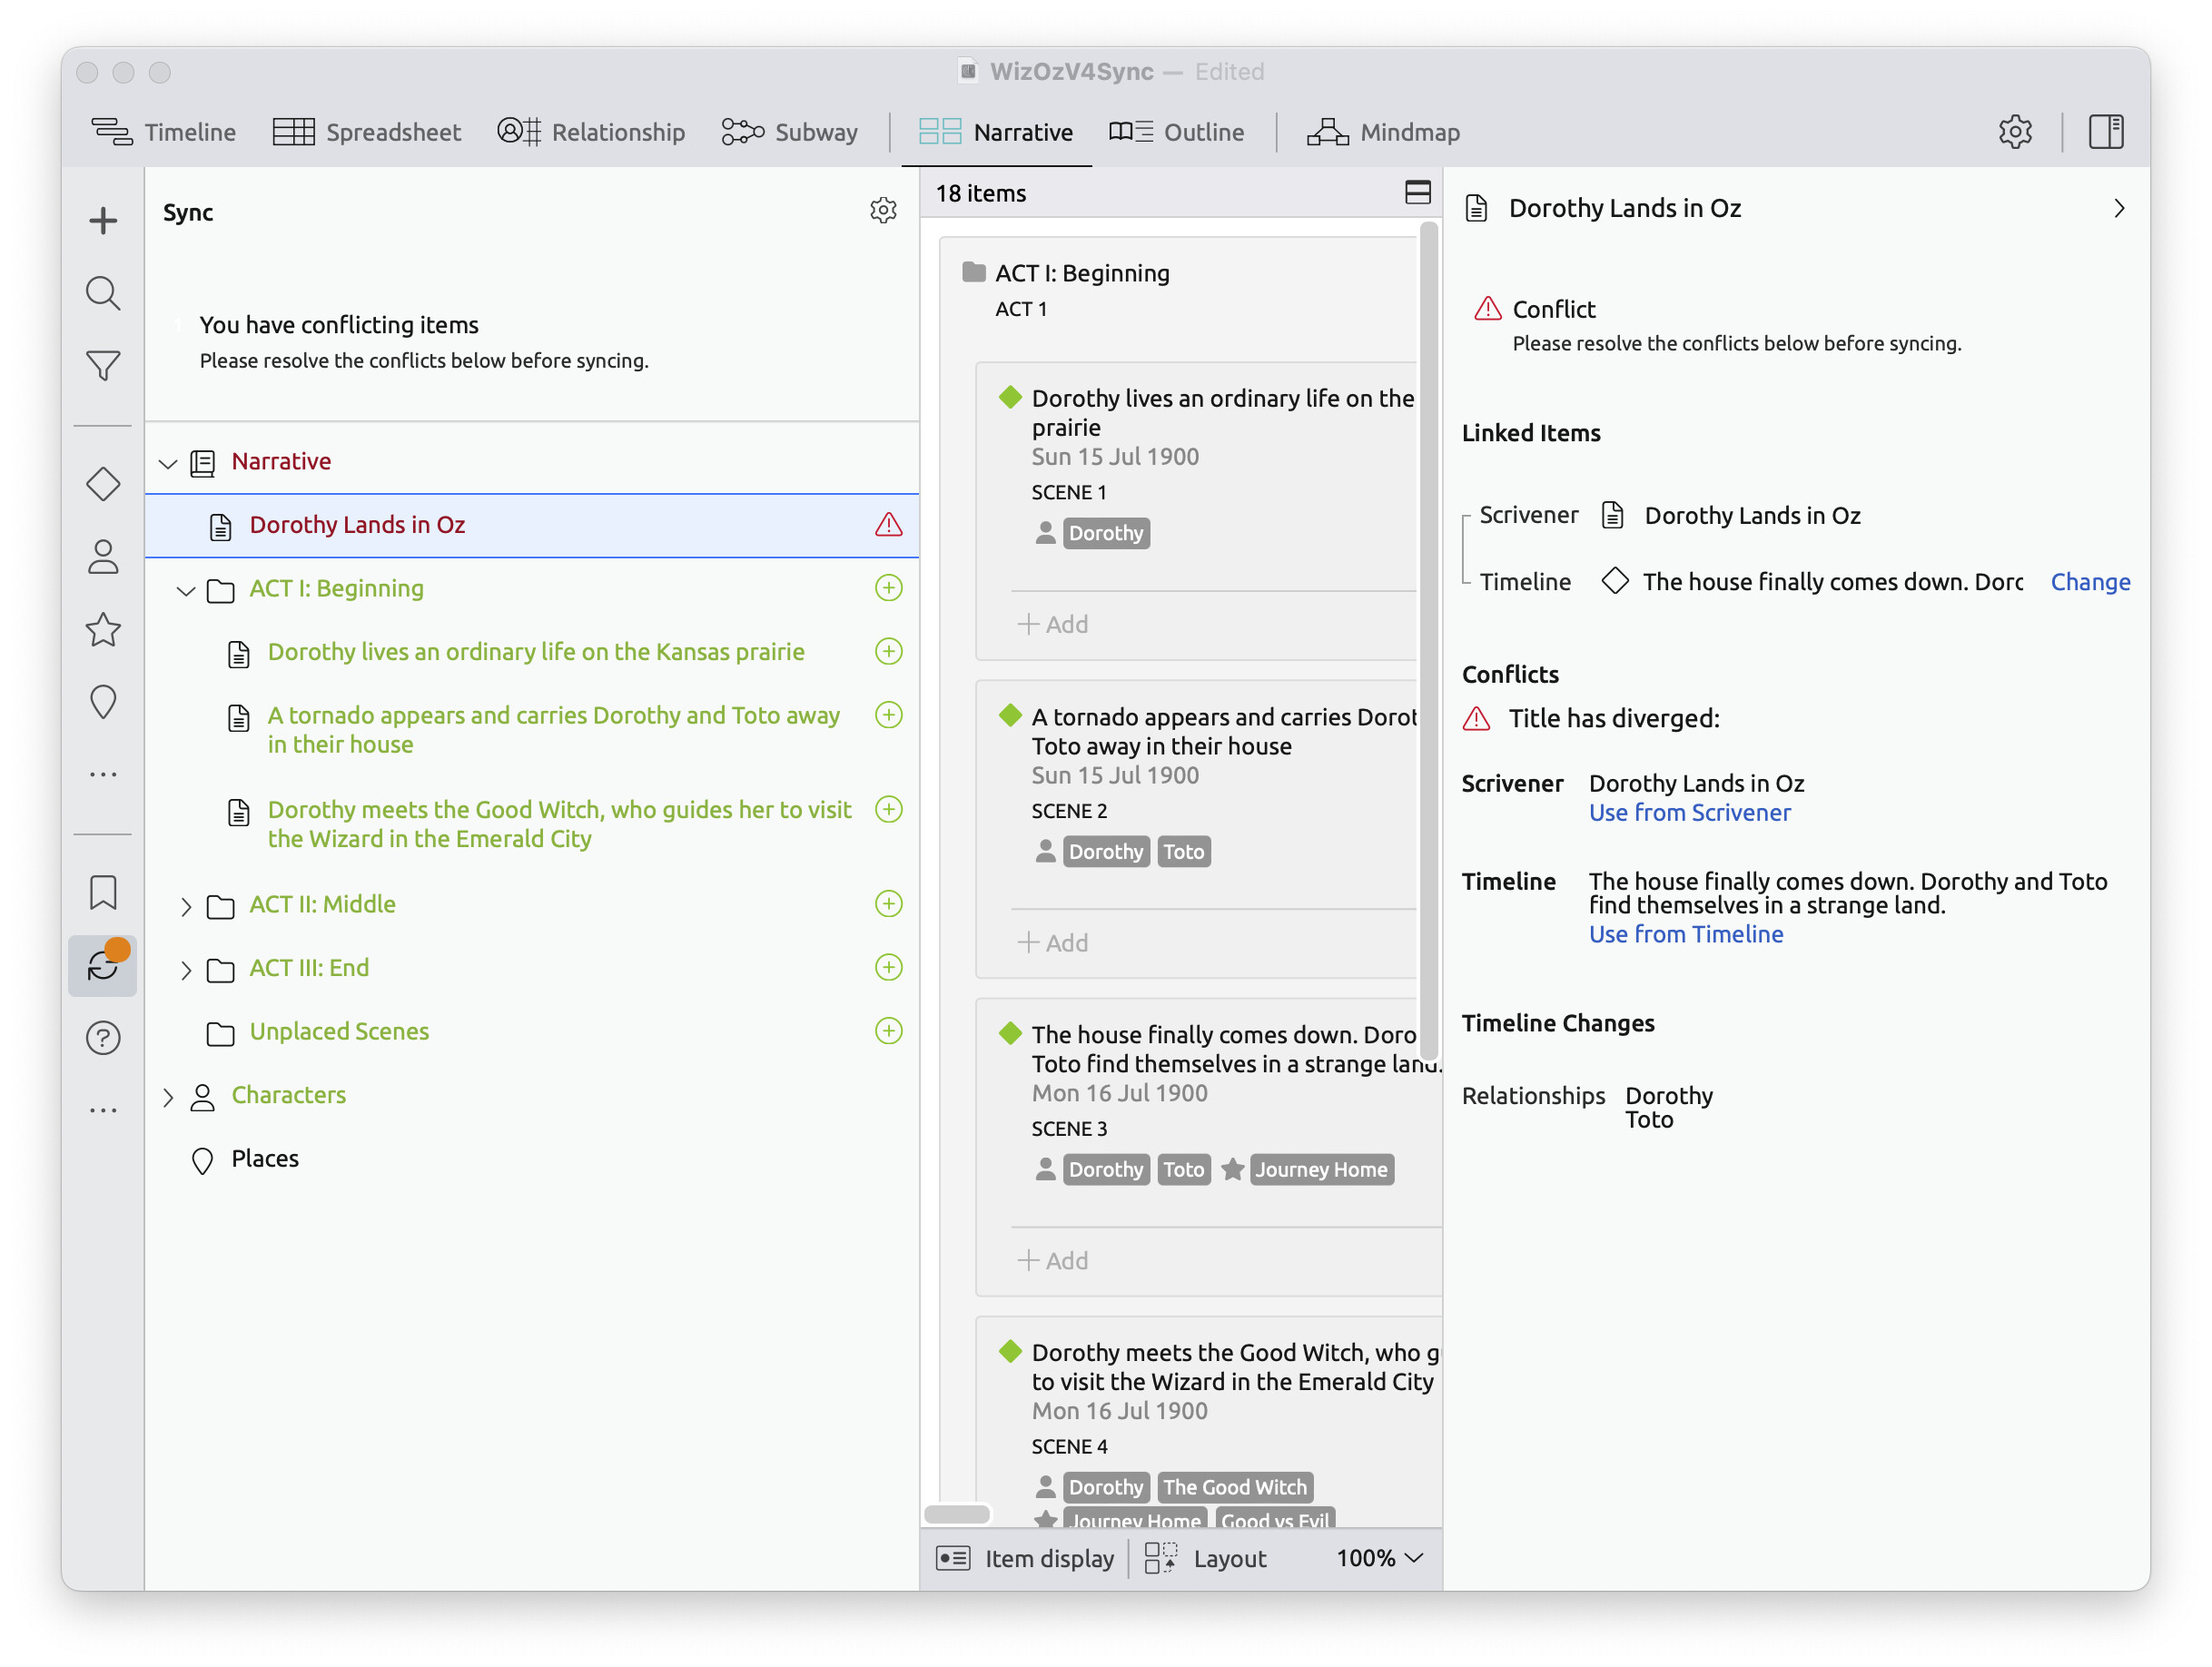The width and height of the screenshot is (2212, 1667).
Task: Open the search magnifier in sidebar
Action: tap(103, 293)
